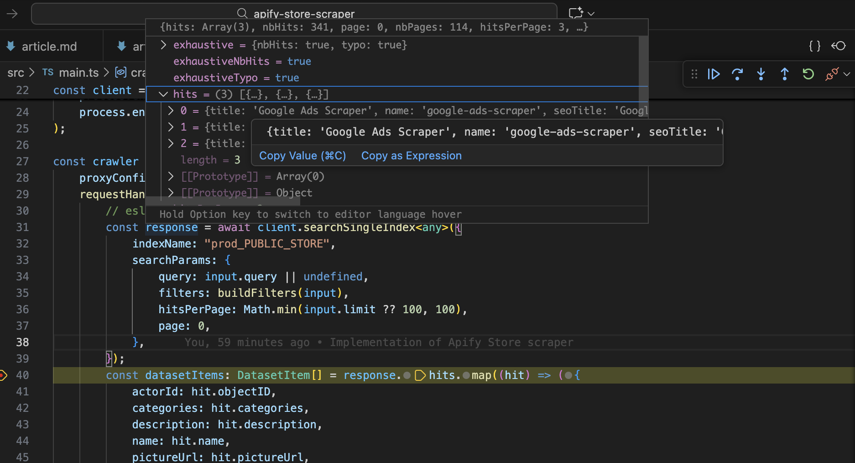The width and height of the screenshot is (855, 463).
Task: Open the disconnect options dropdown arrow
Action: point(847,74)
